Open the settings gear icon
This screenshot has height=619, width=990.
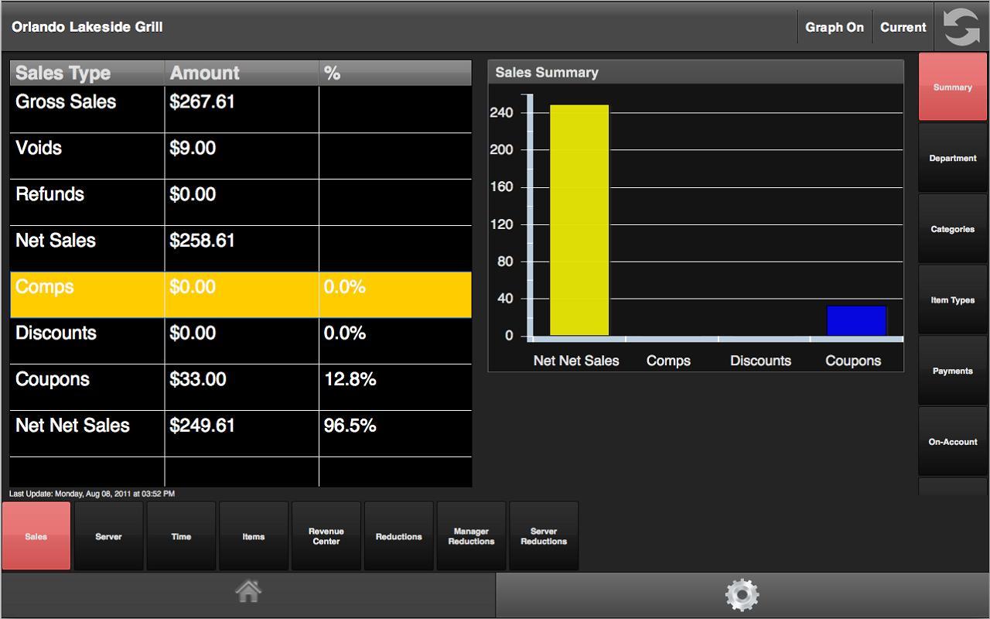[x=742, y=594]
